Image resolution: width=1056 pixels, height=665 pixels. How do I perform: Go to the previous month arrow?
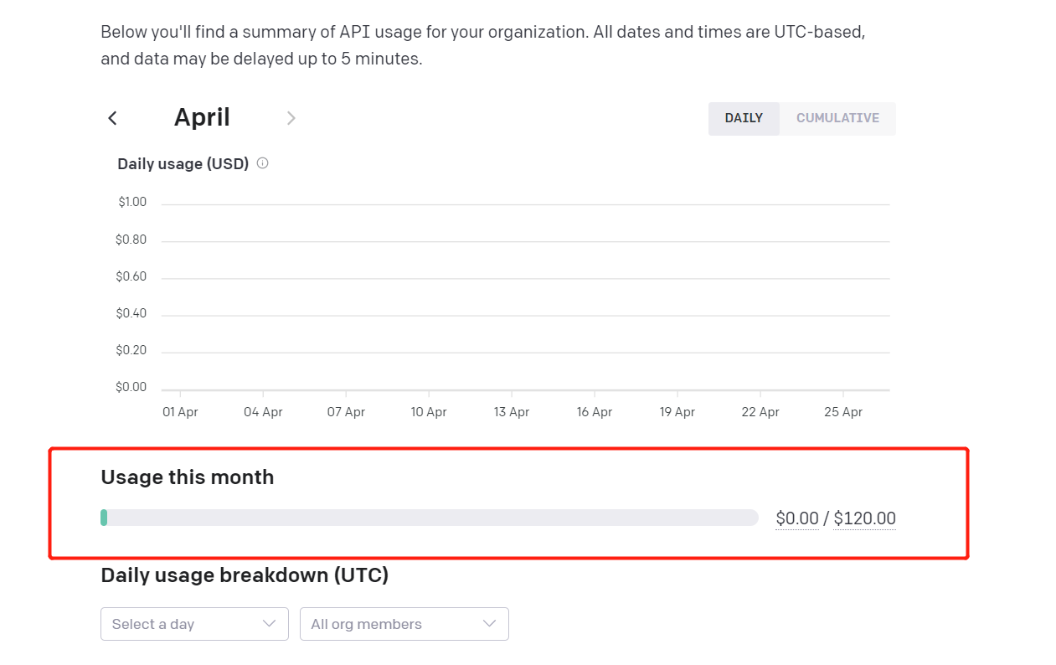(x=113, y=118)
